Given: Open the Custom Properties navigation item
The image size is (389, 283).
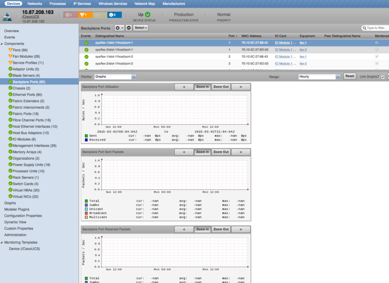Looking at the screenshot, I should (18, 229).
